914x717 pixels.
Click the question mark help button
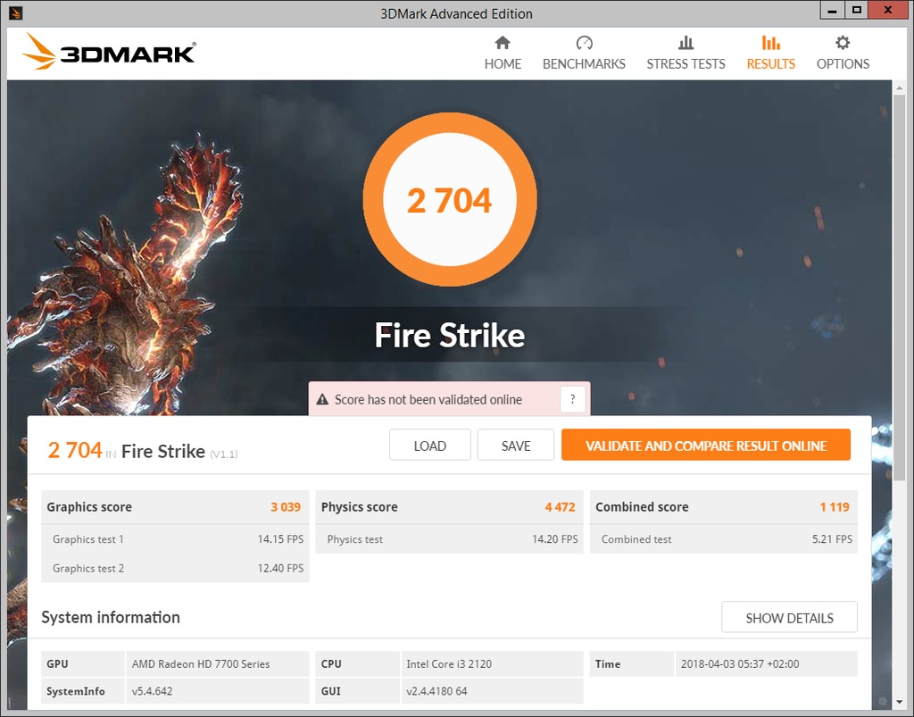point(572,399)
